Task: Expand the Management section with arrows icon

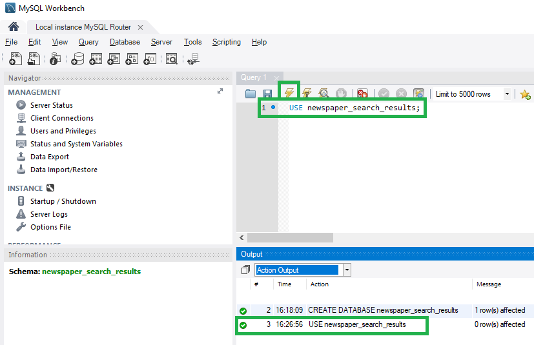Action: point(220,92)
